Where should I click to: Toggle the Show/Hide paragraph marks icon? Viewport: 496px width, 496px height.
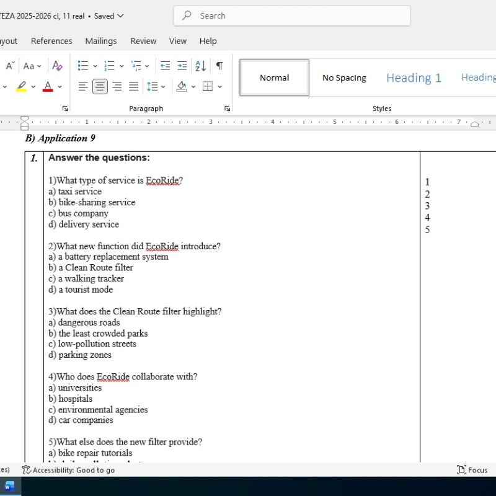[218, 66]
